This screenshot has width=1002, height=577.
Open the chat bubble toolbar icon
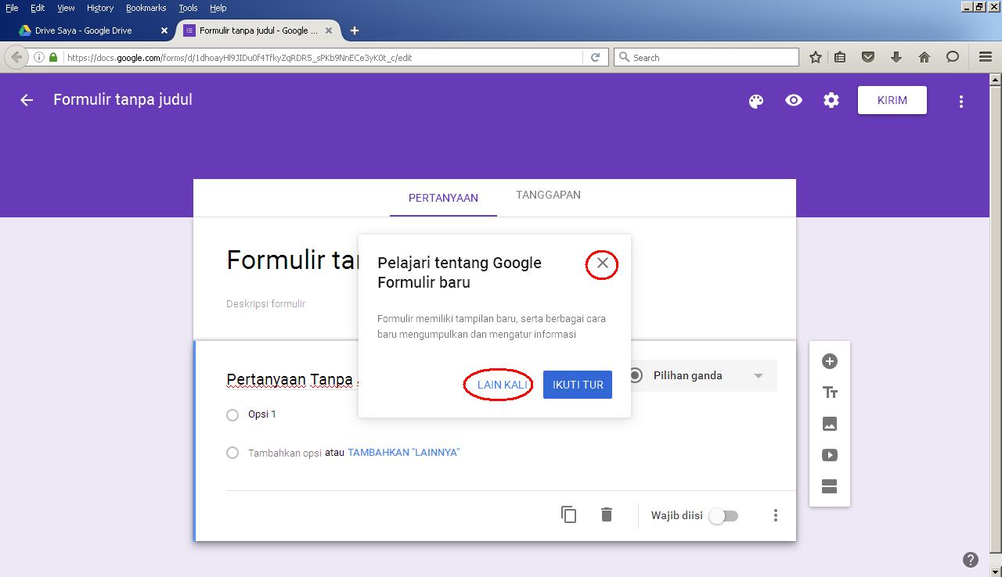[953, 57]
